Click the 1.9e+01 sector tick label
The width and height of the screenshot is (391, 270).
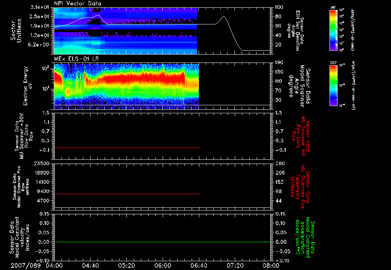coord(40,26)
